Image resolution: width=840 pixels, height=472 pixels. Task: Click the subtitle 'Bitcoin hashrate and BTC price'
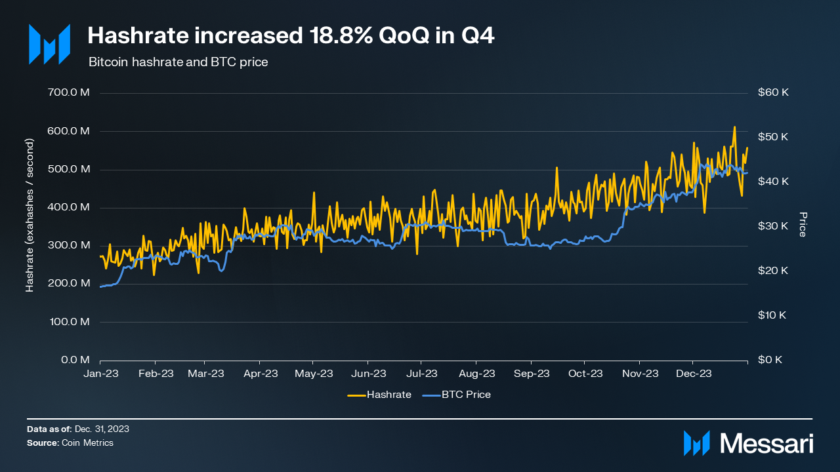click(x=178, y=62)
